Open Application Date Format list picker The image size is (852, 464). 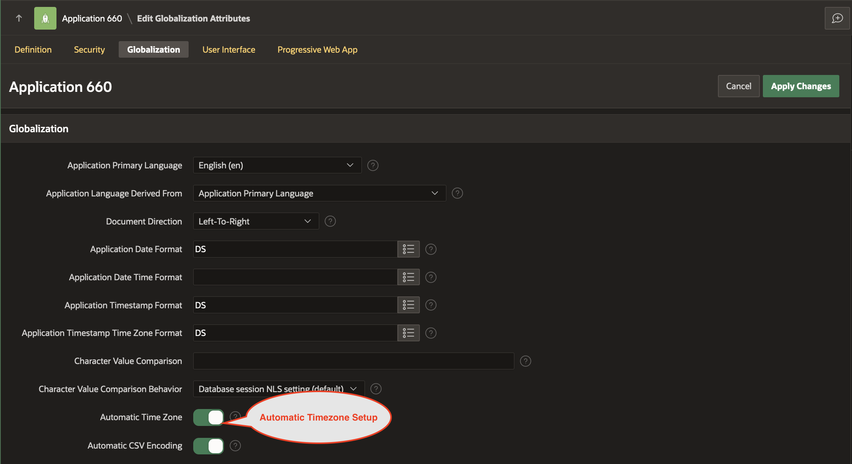click(408, 249)
